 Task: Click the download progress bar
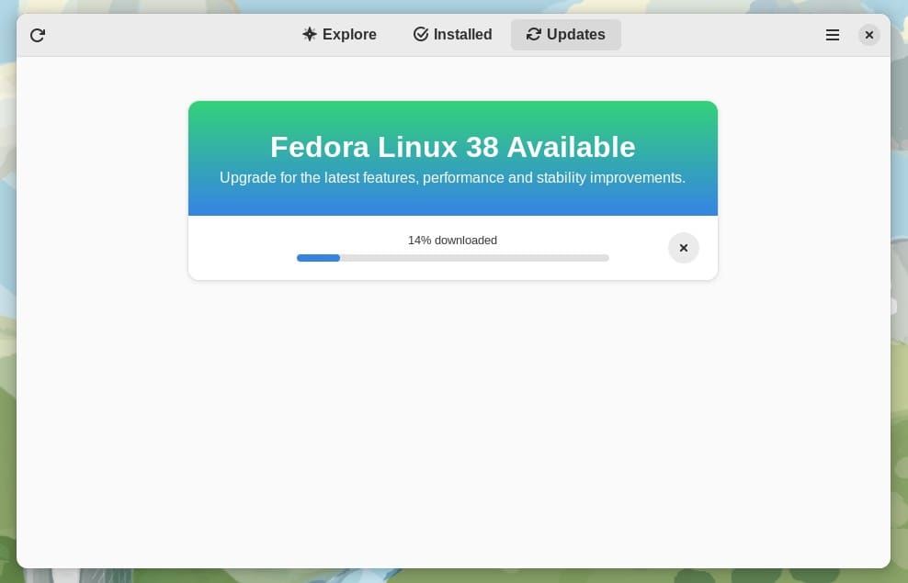point(453,258)
